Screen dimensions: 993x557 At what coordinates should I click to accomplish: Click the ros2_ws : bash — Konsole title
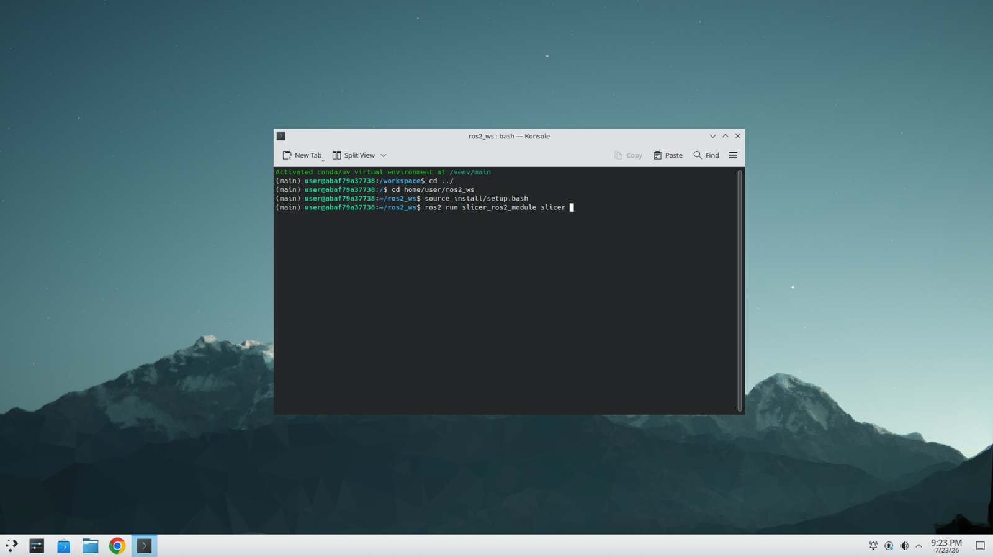click(x=509, y=136)
